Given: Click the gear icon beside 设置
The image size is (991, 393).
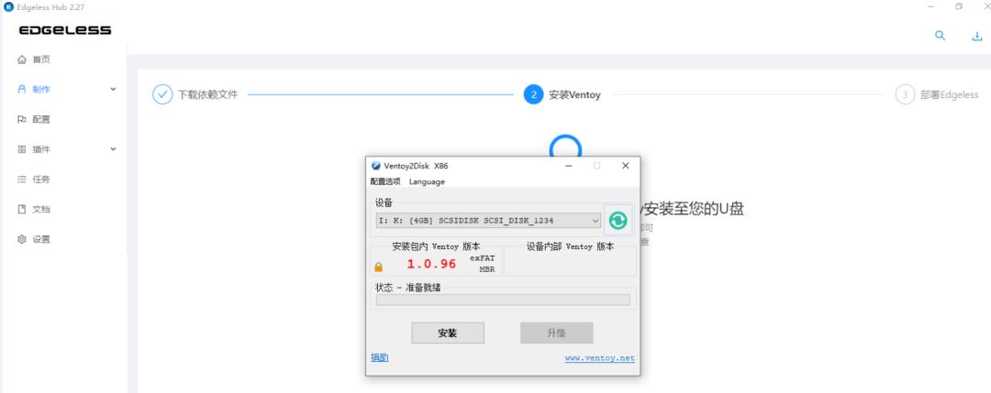Looking at the screenshot, I should pyautogui.click(x=22, y=239).
